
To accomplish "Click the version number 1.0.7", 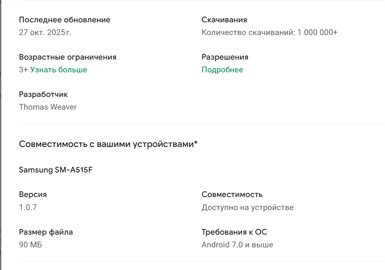I will tap(27, 207).
